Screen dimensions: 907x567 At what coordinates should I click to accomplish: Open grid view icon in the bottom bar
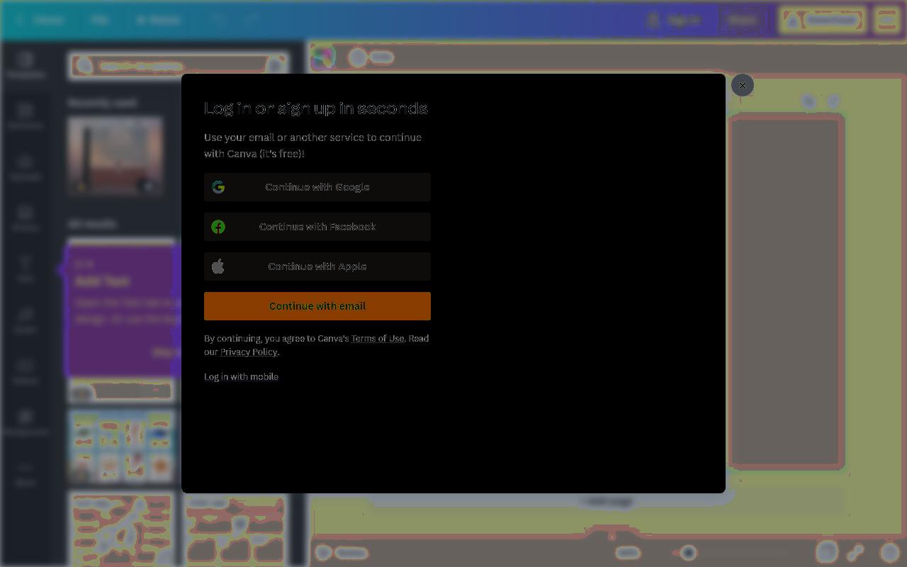coord(827,552)
